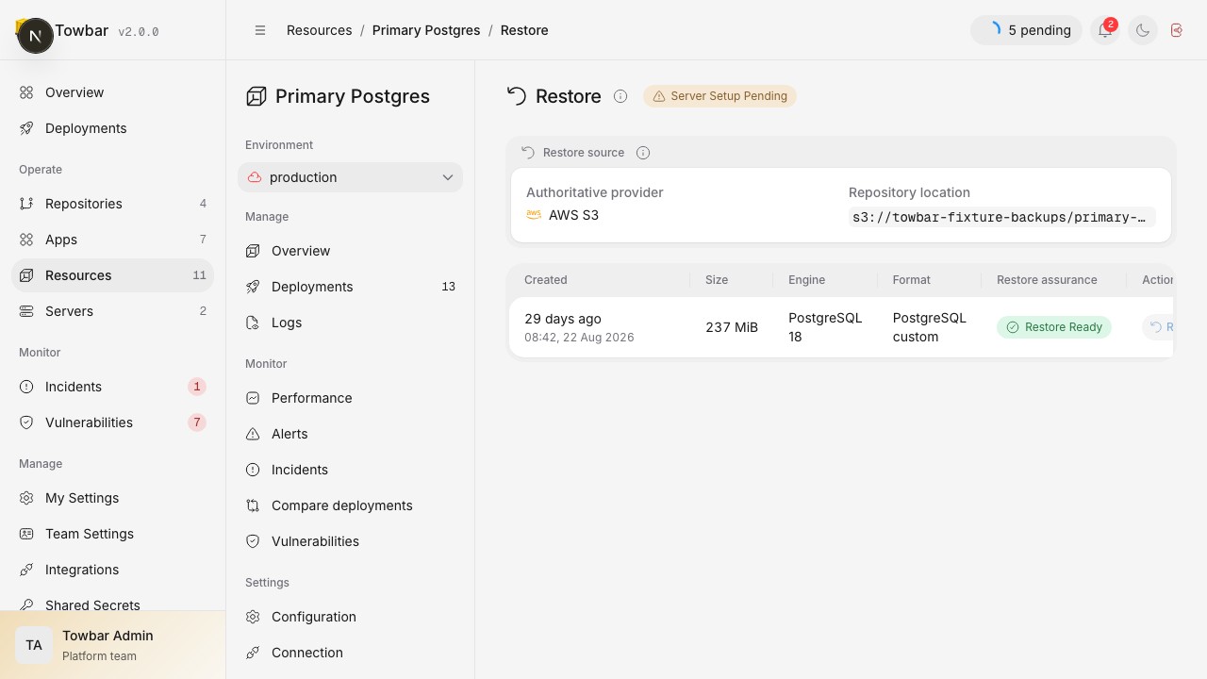Open Vulnerabilities under Primary Postgres Monitor
The width and height of the screenshot is (1207, 679).
click(350, 541)
